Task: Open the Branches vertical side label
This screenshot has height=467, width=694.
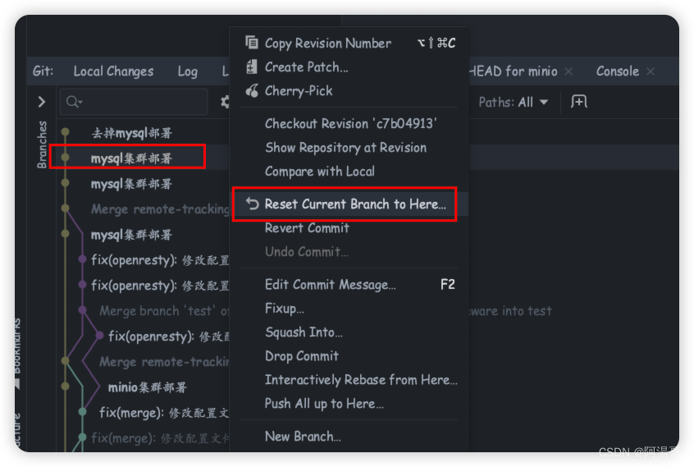Action: 42,144
